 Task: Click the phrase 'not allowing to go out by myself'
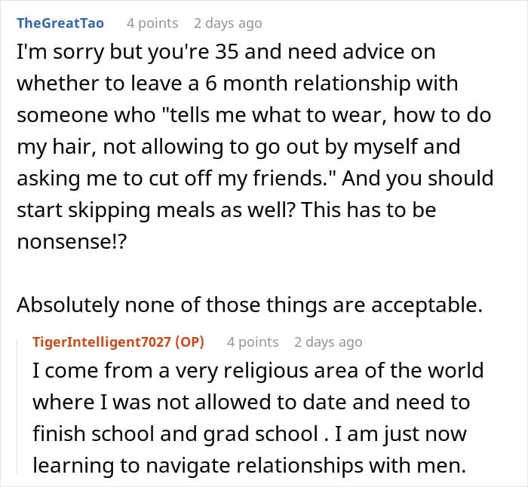pos(260,147)
